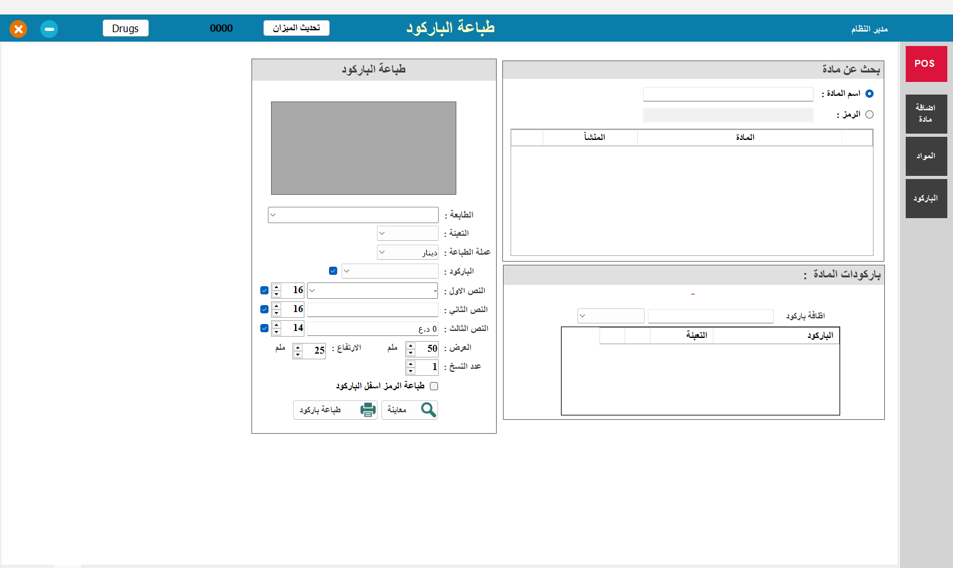This screenshot has height=568, width=953.
Task: Open النص الاول text dropdown
Action: click(373, 291)
